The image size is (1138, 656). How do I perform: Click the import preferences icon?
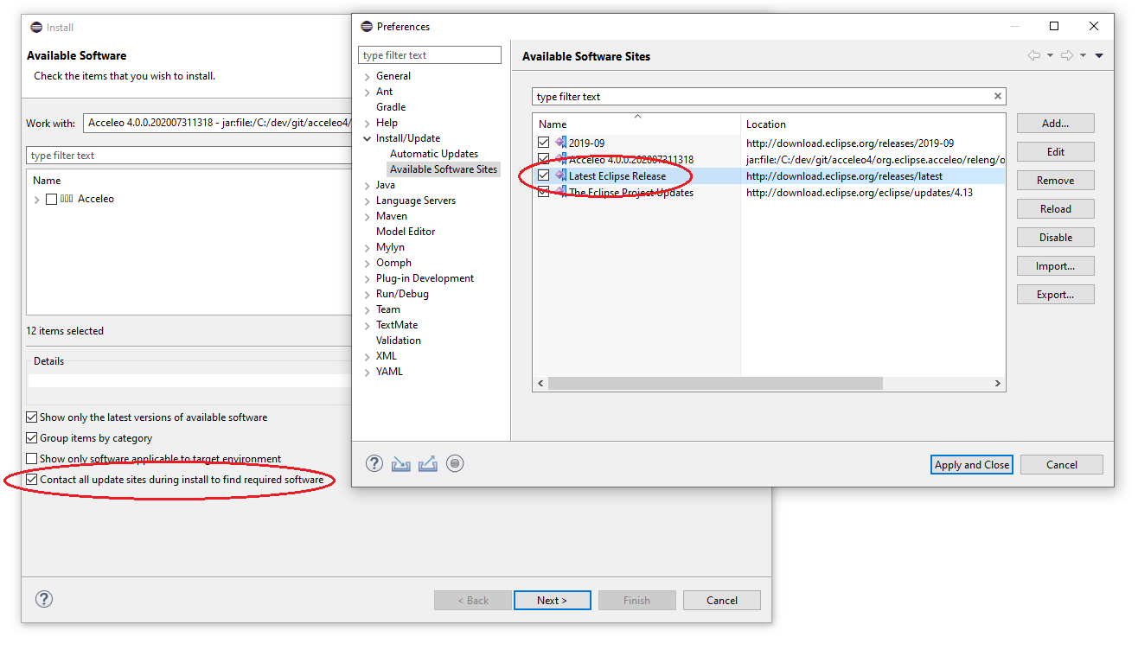[400, 464]
